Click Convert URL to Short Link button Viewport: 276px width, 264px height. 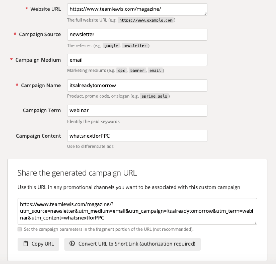132,244
